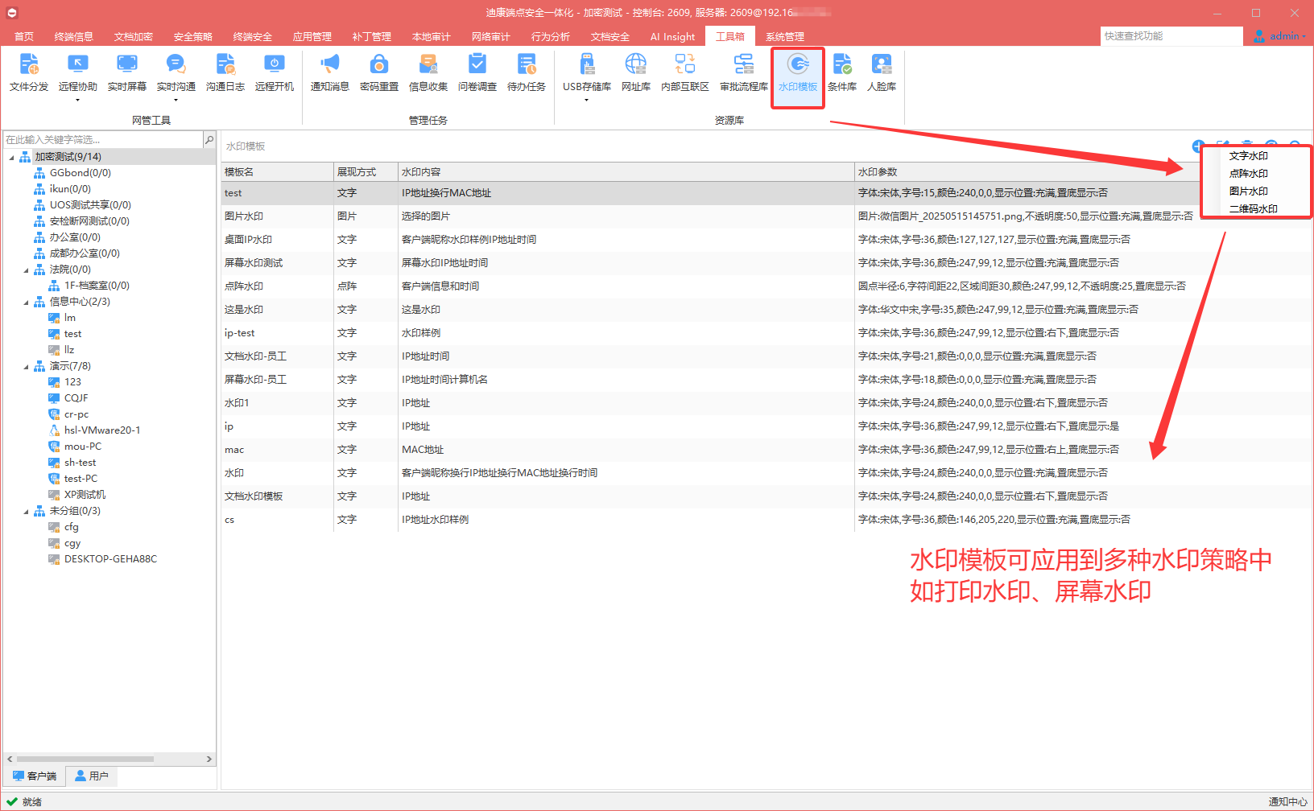Expand the dropdown arrow under 远程协助
The height and width of the screenshot is (811, 1314).
[x=78, y=101]
